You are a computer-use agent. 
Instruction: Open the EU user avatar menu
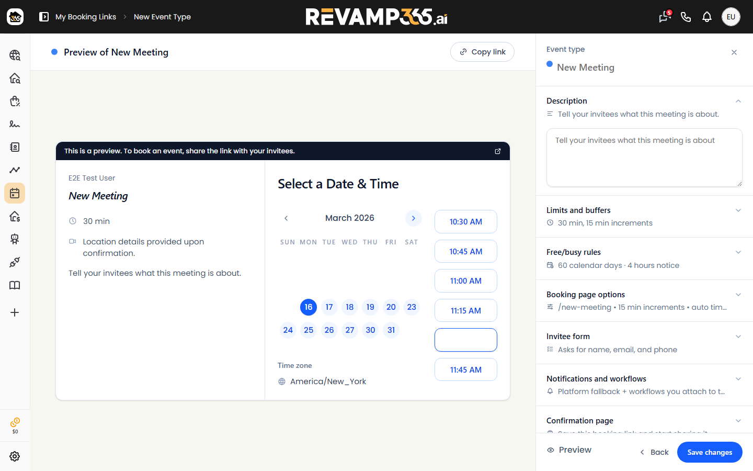pos(731,17)
